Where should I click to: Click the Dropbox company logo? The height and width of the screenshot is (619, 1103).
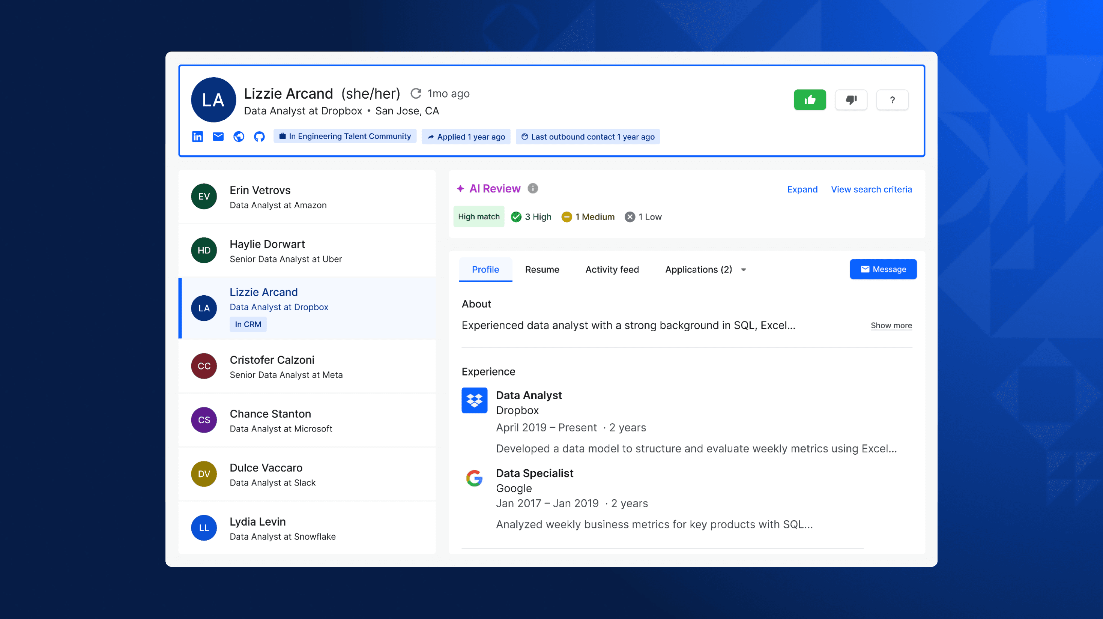474,400
